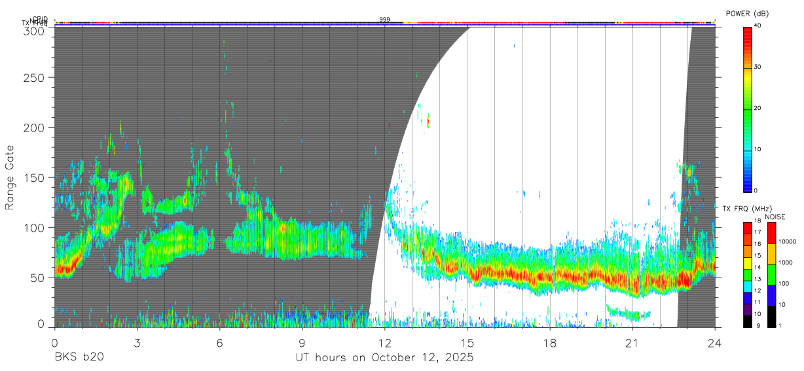
Task: Click the TX FRQ legend label 11
Action: click(x=758, y=302)
